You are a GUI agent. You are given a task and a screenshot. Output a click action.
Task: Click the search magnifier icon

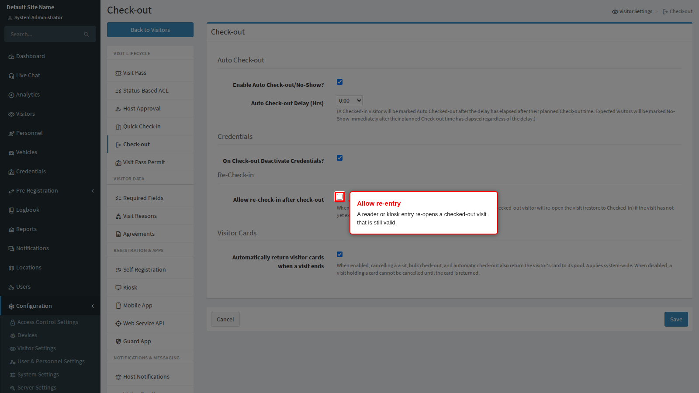87,34
